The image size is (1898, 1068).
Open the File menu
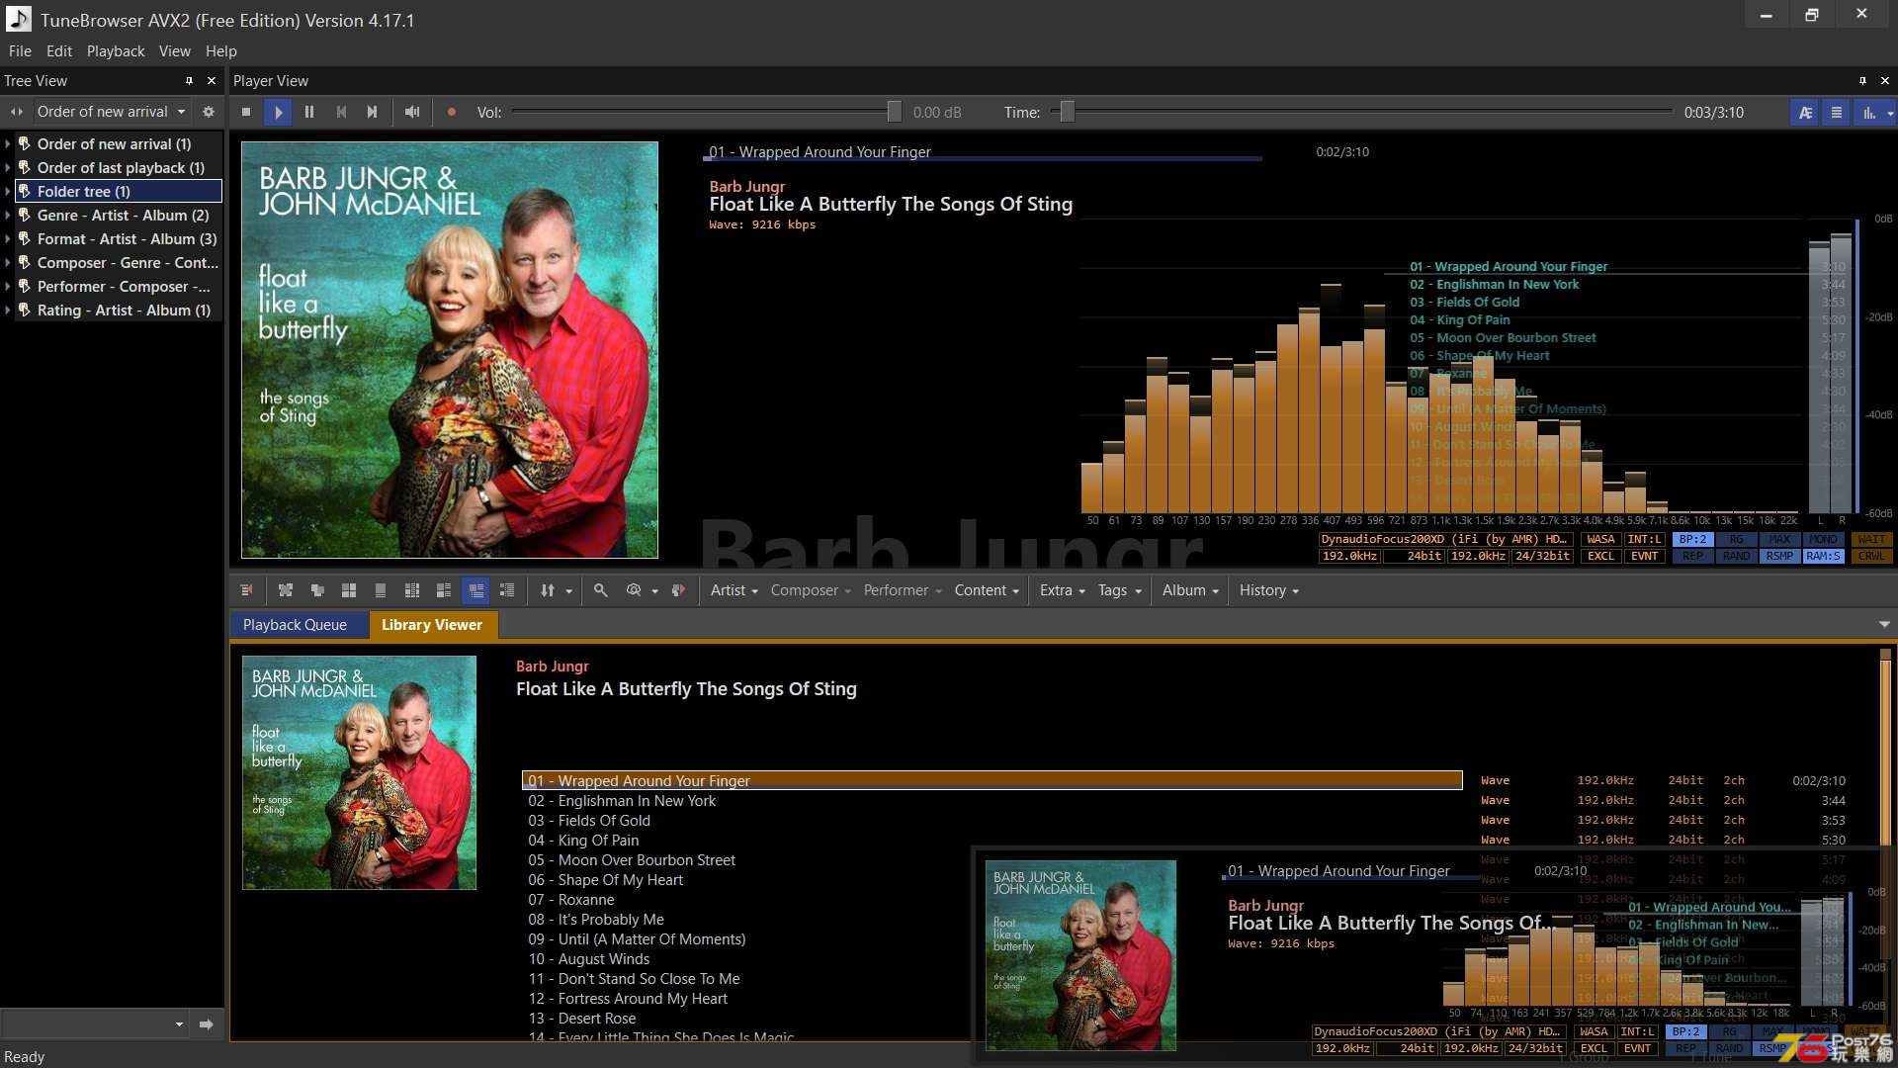tap(20, 50)
